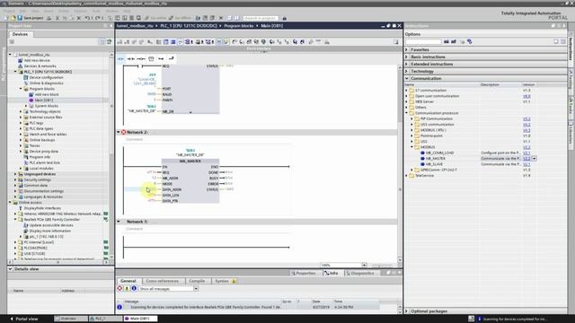This screenshot has width=575, height=323.
Task: Click the PLC_1 editor bar button
Action: pos(106,319)
